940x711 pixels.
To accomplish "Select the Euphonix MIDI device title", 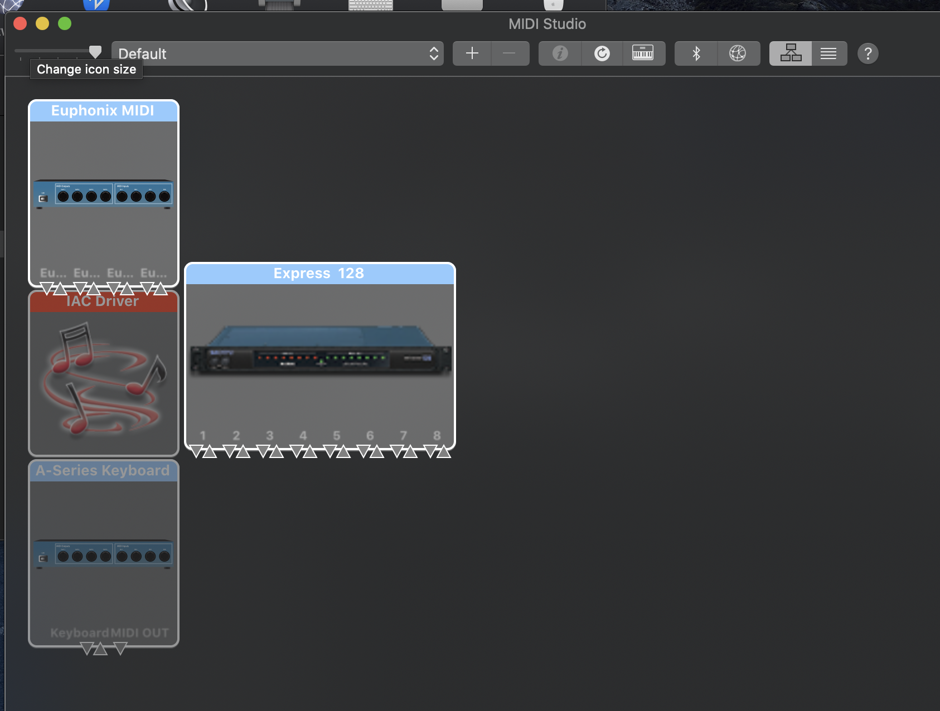I will [x=103, y=110].
